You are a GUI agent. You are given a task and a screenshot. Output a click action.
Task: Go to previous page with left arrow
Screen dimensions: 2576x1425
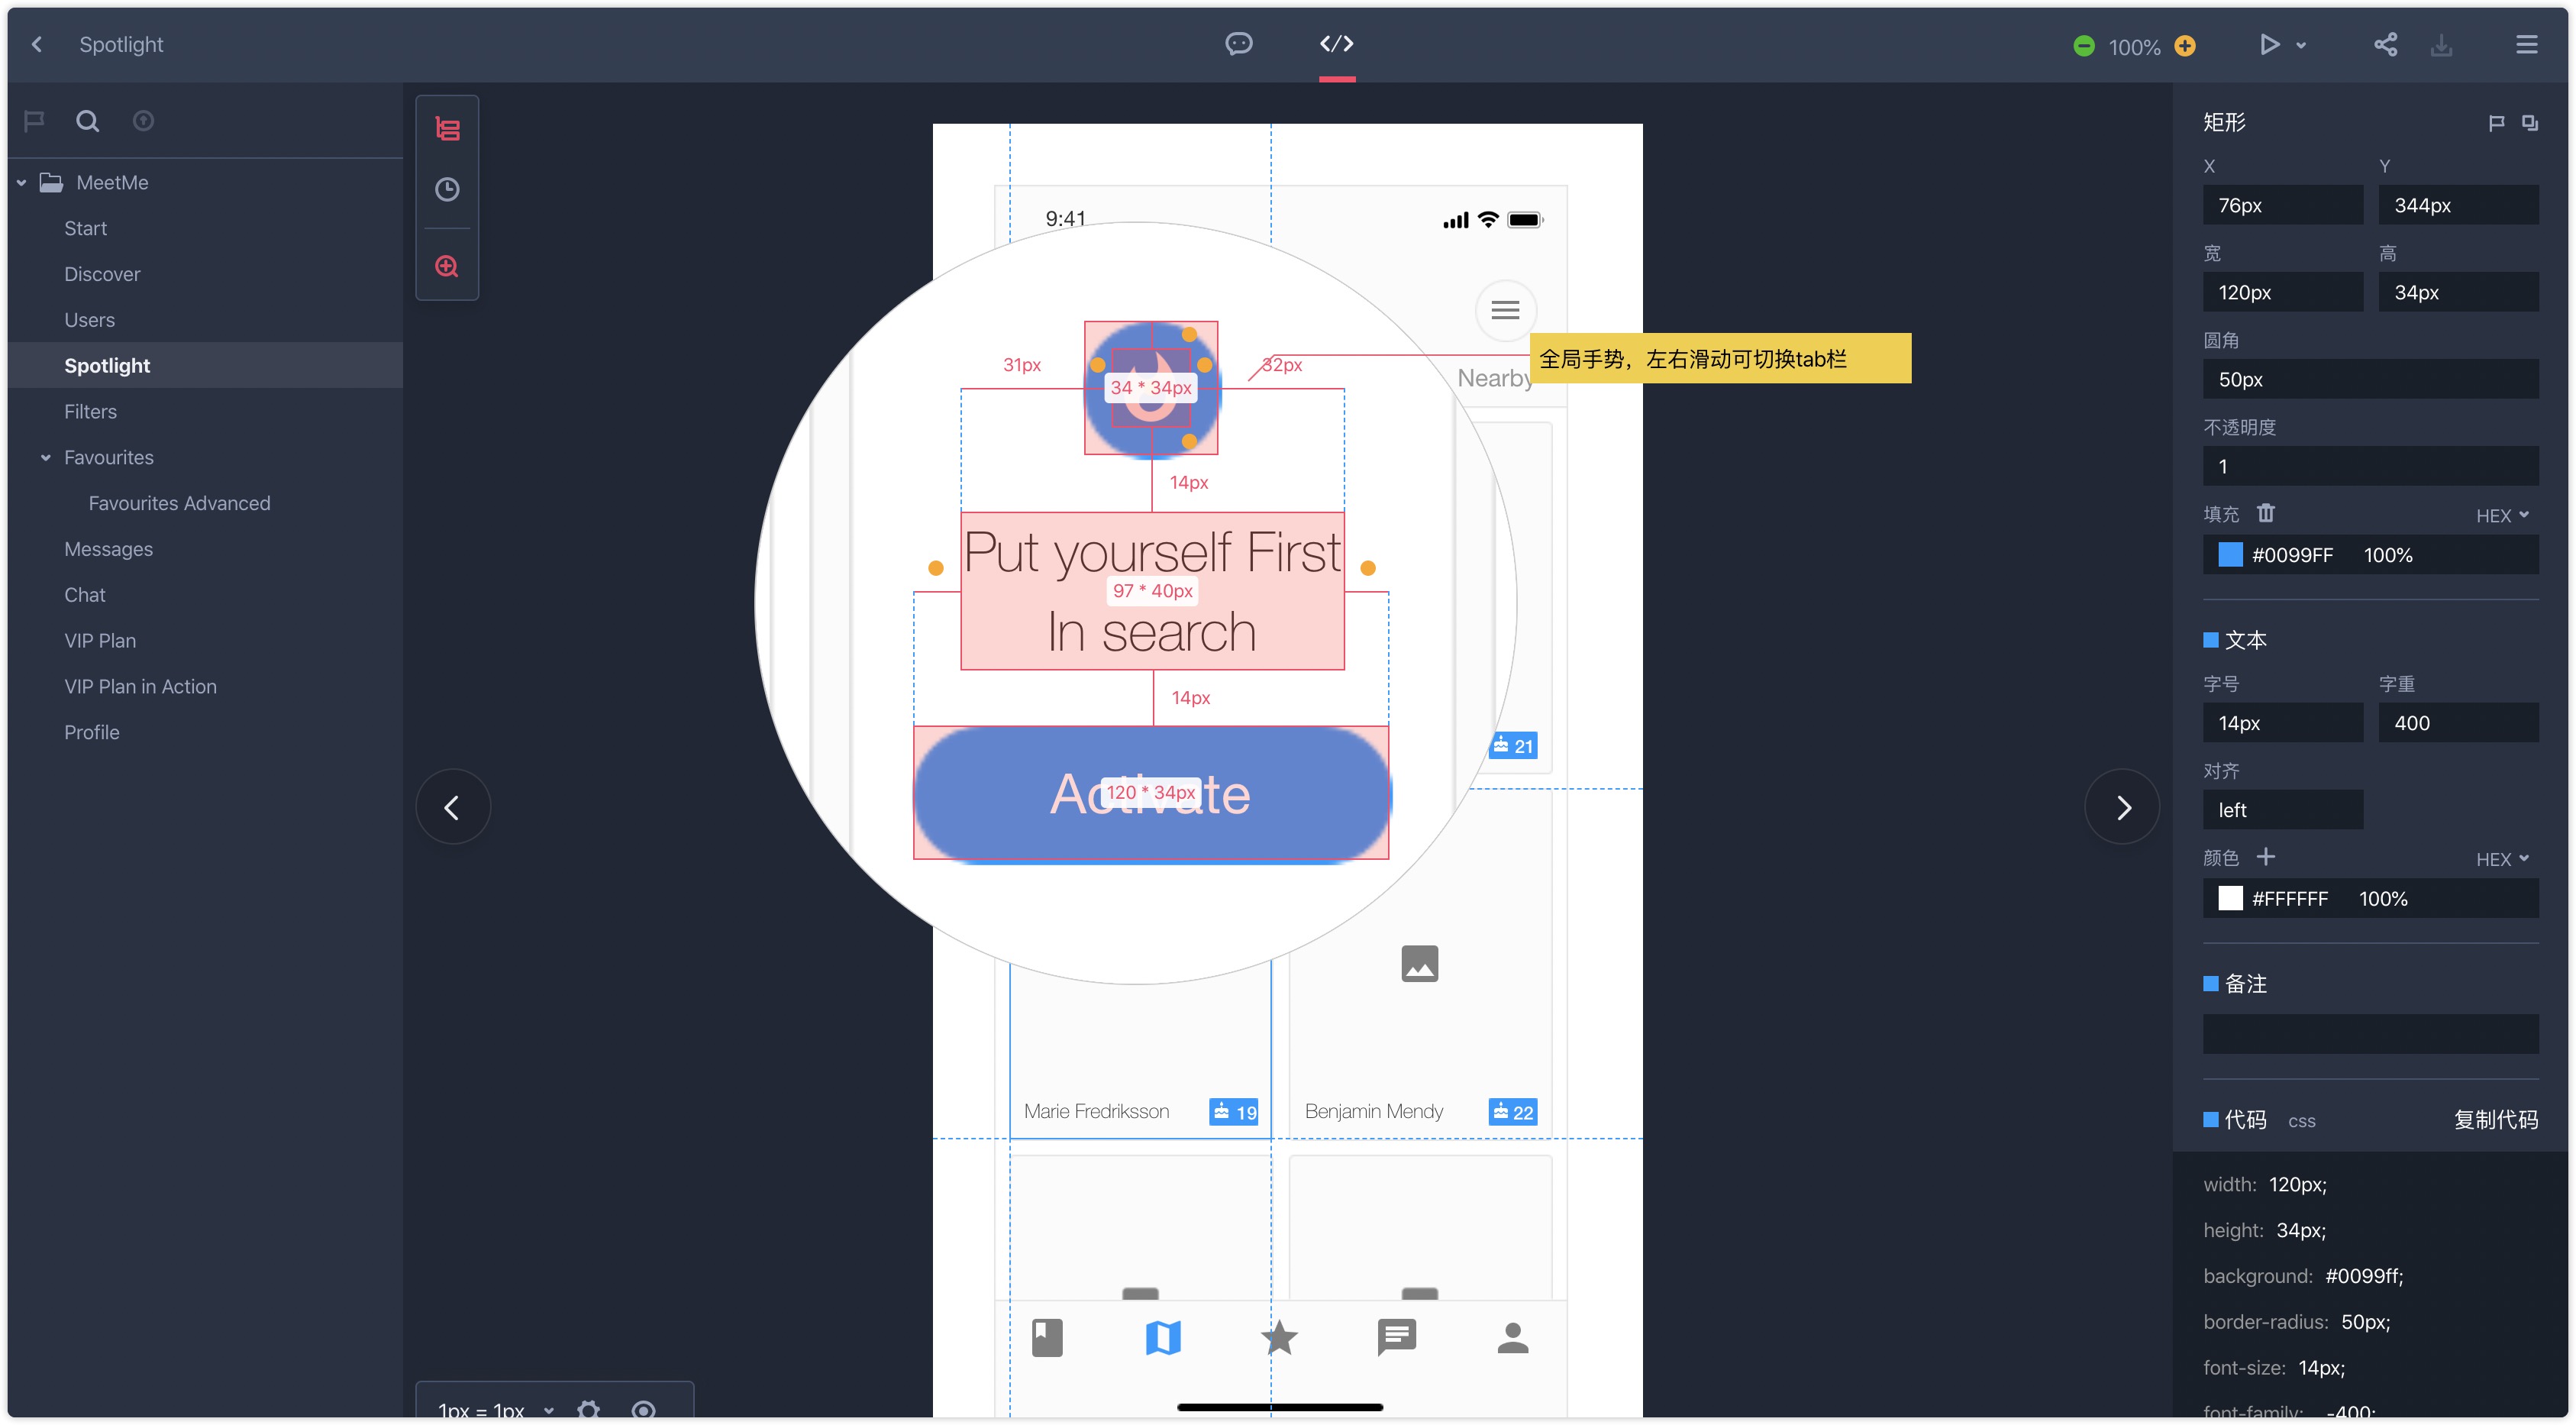pos(452,807)
